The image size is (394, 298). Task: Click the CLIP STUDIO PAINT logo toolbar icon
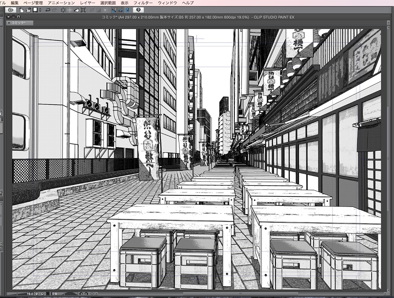(x=9, y=10)
